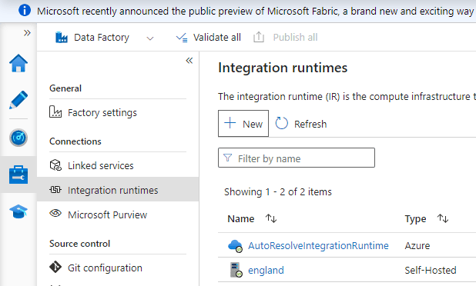Open the Learning center graduation cap icon
476x286 pixels.
(x=18, y=211)
